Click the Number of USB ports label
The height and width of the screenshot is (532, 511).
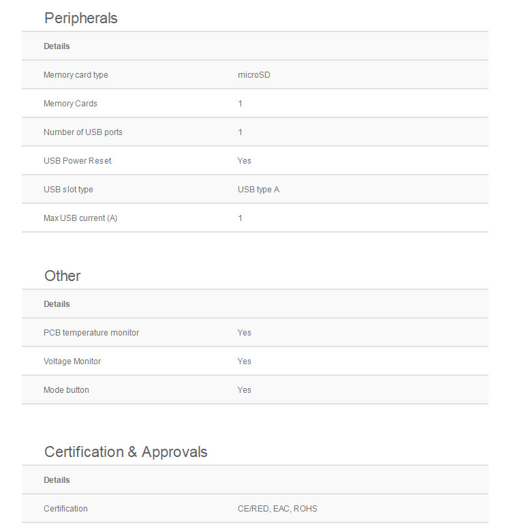pos(82,132)
